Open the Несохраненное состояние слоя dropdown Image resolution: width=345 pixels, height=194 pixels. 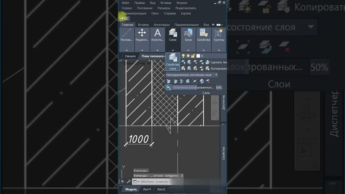[x=192, y=75]
